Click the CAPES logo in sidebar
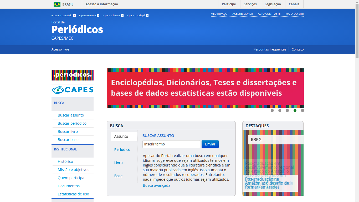 click(73, 90)
